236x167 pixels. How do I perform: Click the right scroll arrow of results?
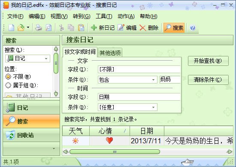pyautogui.click(x=230, y=152)
